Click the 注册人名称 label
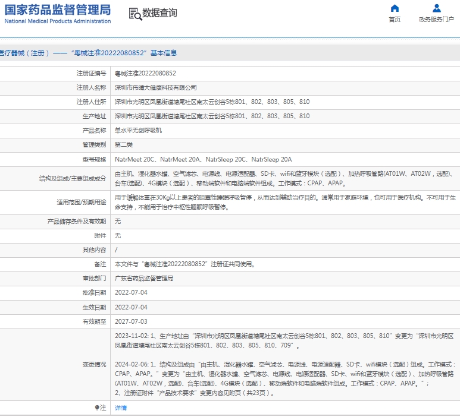 (91, 87)
